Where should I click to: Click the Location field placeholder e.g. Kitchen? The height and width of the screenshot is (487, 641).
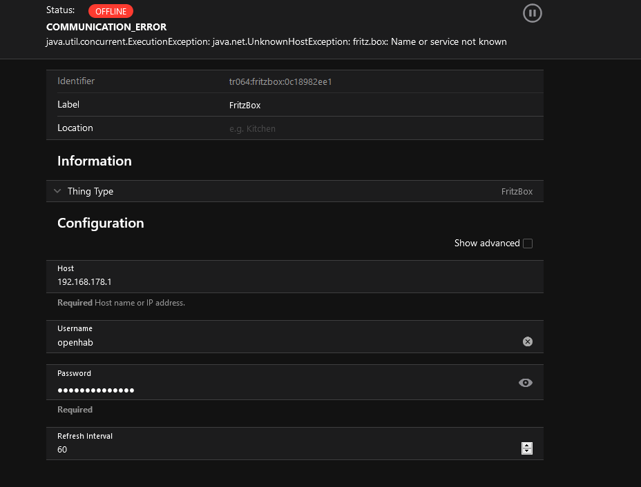252,129
